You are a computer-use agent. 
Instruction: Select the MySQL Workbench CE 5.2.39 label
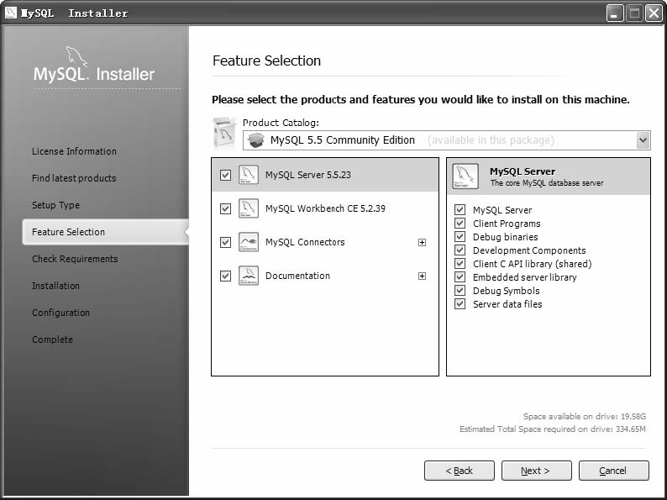[x=325, y=208]
